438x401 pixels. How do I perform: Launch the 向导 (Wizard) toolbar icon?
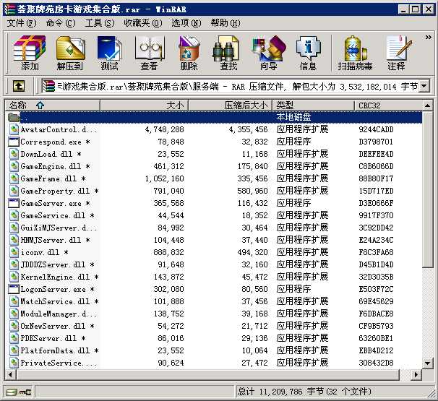268,53
